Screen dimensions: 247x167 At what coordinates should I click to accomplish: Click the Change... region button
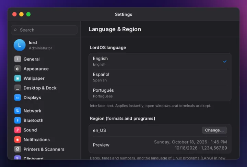coord(214,130)
